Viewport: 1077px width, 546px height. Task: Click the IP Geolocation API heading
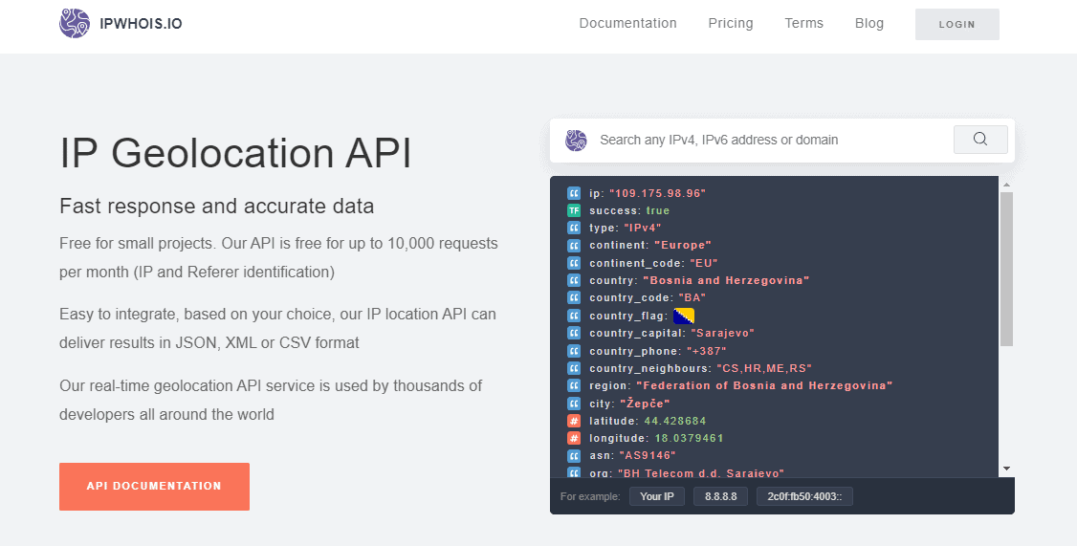pyautogui.click(x=235, y=152)
